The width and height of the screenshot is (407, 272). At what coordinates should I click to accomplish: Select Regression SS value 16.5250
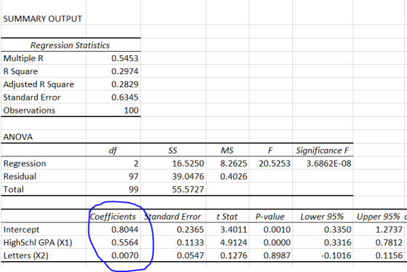click(188, 164)
